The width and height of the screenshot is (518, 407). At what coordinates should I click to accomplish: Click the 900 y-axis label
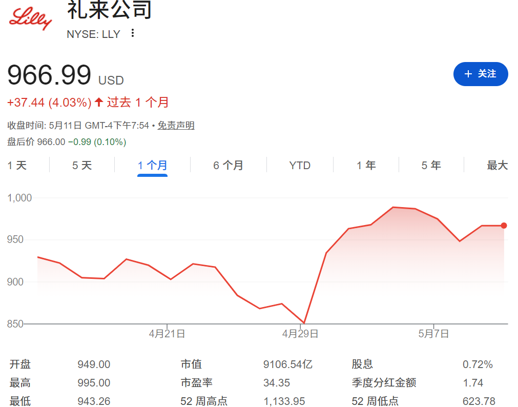pos(15,282)
